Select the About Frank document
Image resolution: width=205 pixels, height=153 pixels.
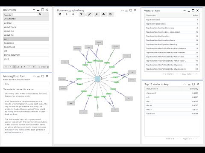pyautogui.click(x=26, y=27)
